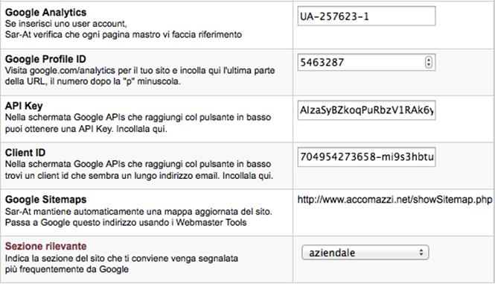Decrease Google Profile ID with stepper down arrow
The image size is (495, 284).
click(429, 65)
